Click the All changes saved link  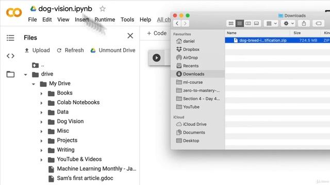point(164,20)
